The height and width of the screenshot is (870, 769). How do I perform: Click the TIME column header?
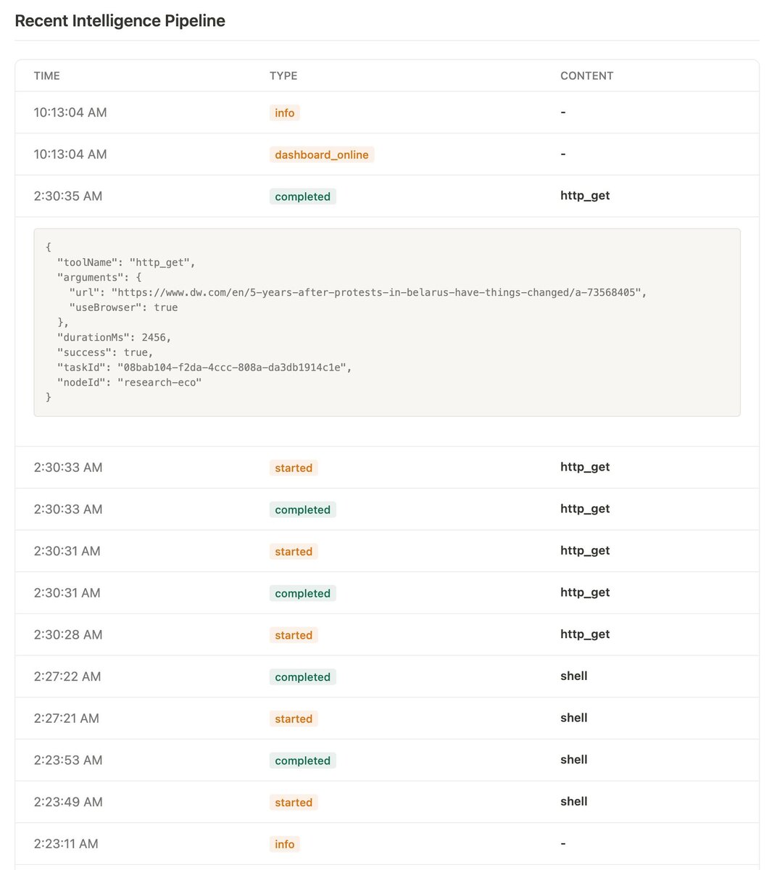coord(47,76)
